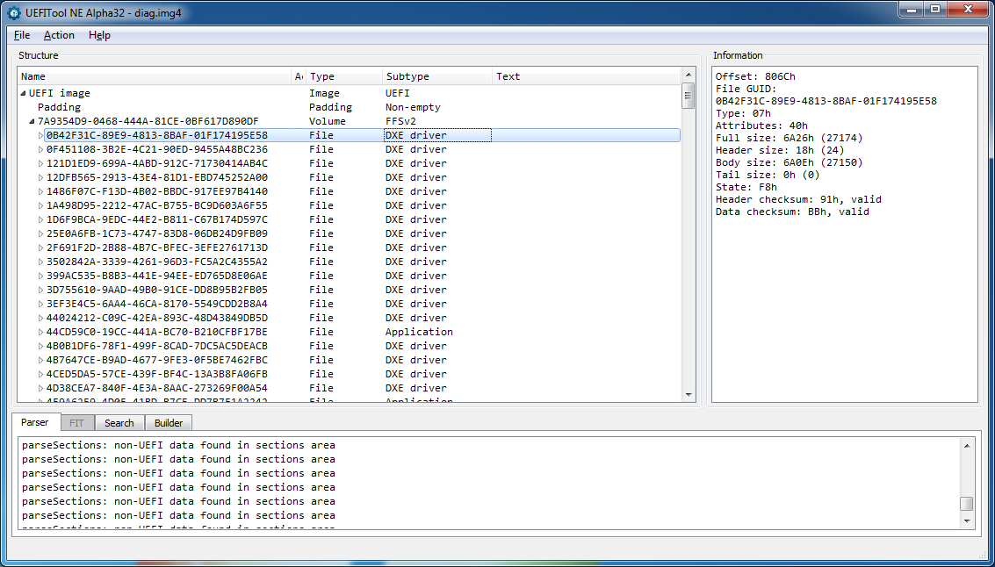Expand file 1486F07C-F13D-4B02-BBDC-917EE97B4140

click(40, 191)
